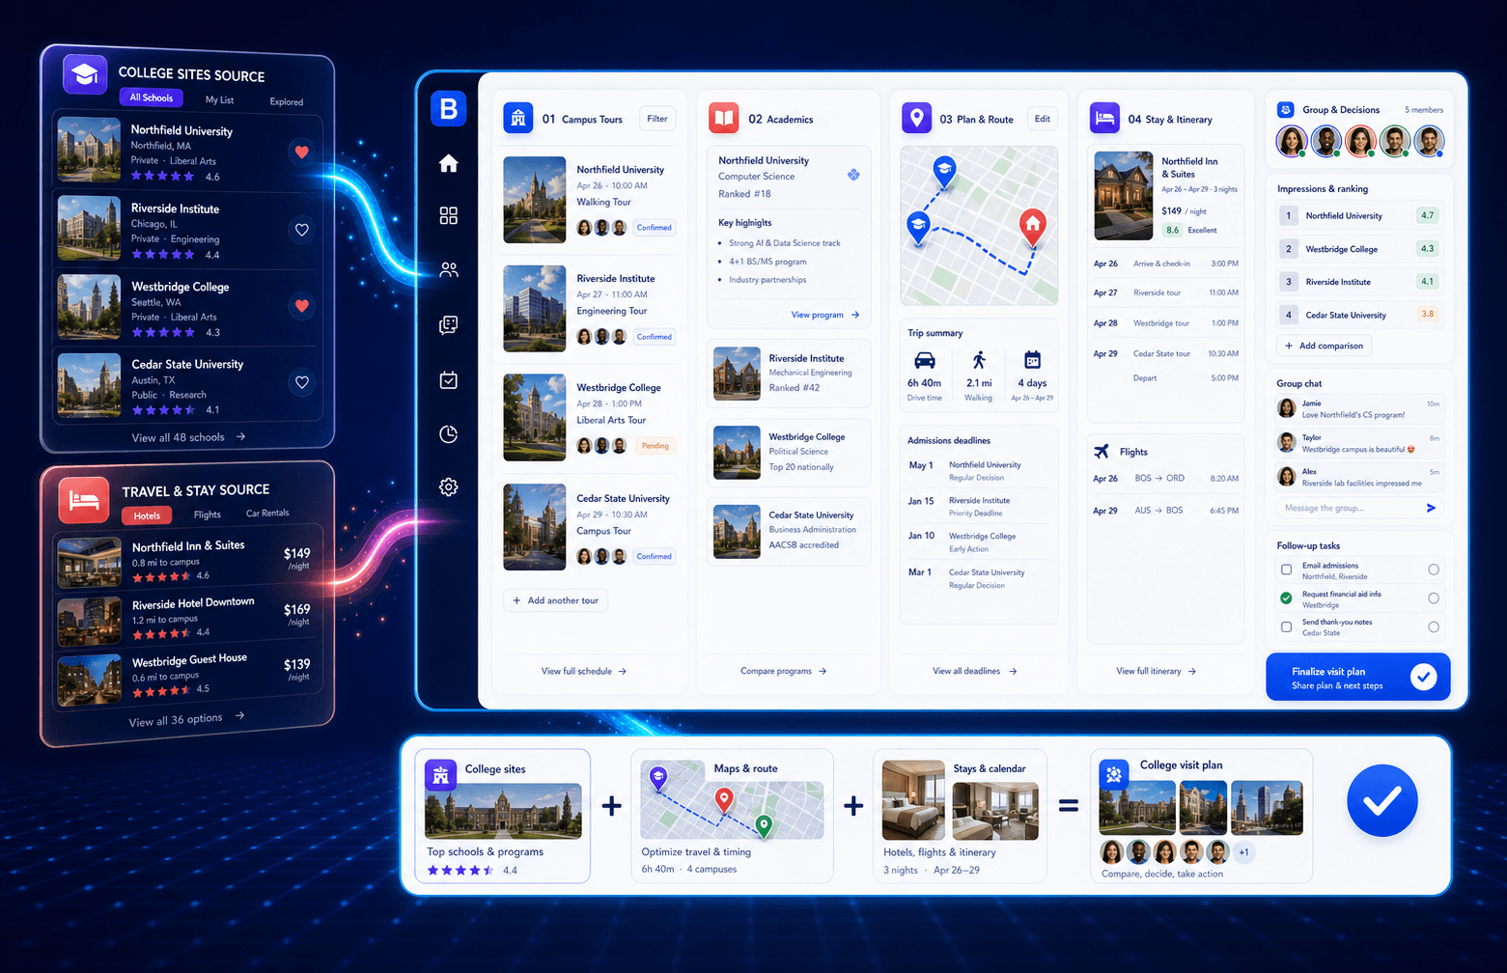This screenshot has width=1507, height=973.
Task: Open Northfield Inn & Suites itinerary thumbnail
Action: coord(1123,195)
